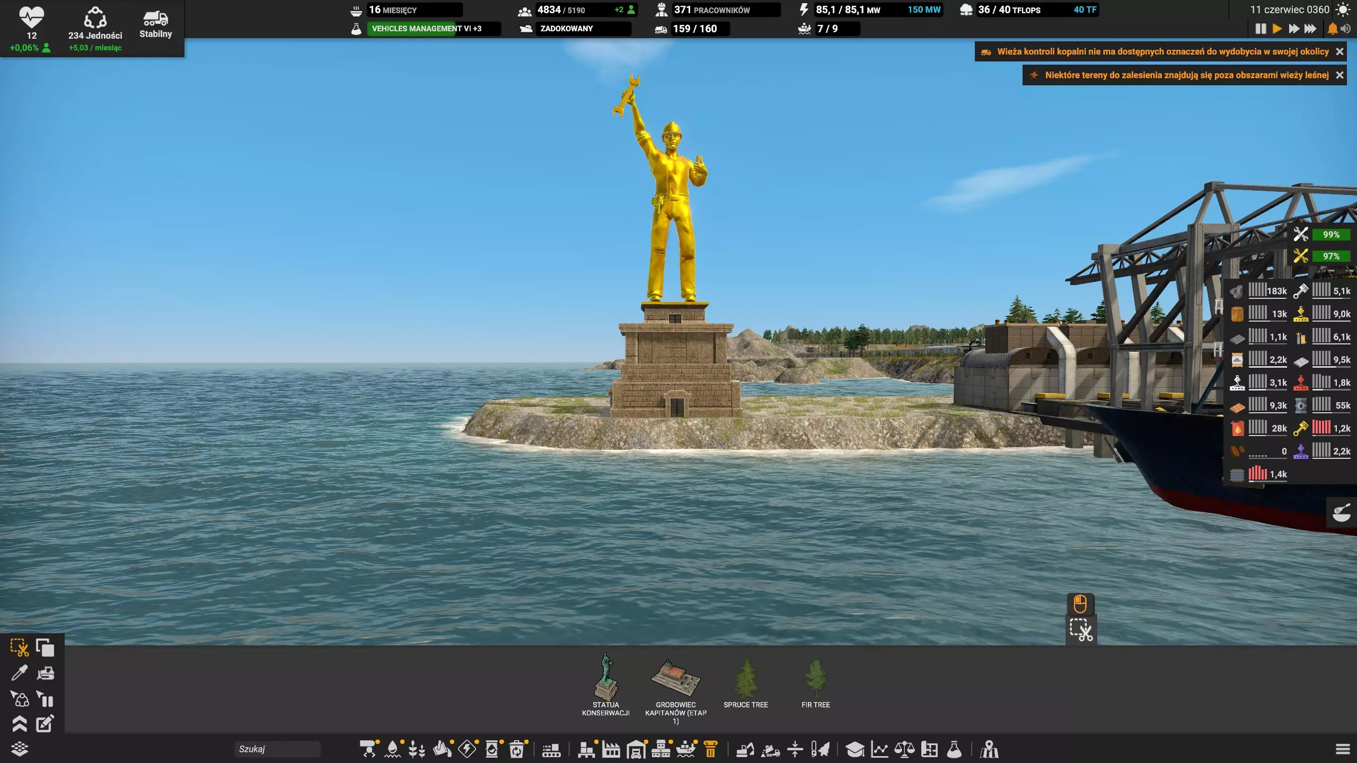Click the Szukaj search field

pyautogui.click(x=277, y=749)
